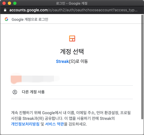The width and height of the screenshot is (144, 135).
Task: Click the padlock icon in address bar
Action: (x=5, y=10)
